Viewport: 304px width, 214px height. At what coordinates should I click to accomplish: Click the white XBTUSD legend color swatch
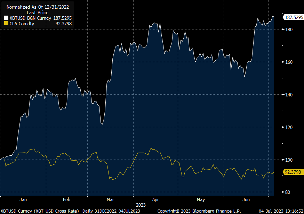click(6, 18)
